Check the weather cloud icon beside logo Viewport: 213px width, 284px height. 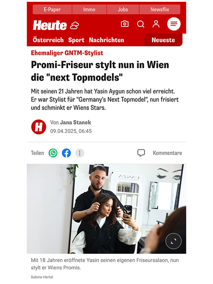pos(75,25)
